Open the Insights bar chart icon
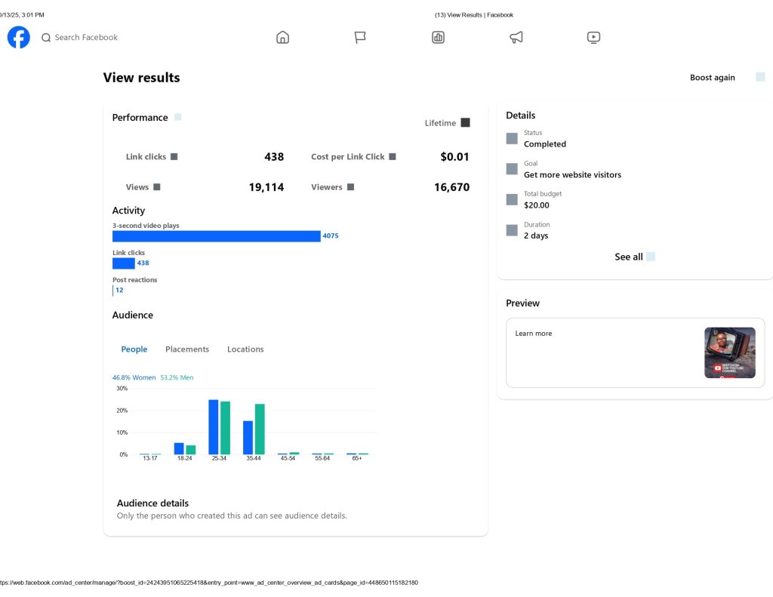The height and width of the screenshot is (597, 773). [x=438, y=37]
